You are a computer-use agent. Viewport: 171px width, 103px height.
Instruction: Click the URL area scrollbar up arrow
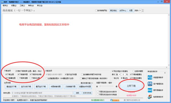pos(169,15)
